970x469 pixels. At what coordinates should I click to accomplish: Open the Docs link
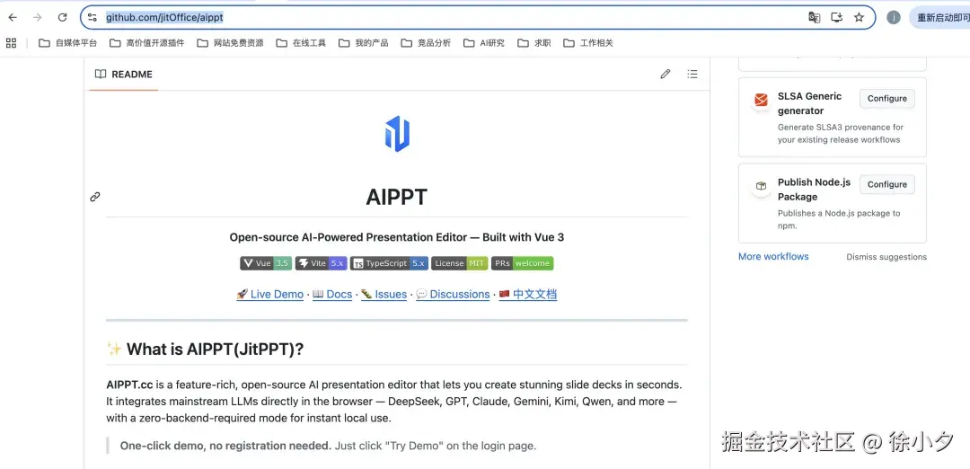[332, 295]
